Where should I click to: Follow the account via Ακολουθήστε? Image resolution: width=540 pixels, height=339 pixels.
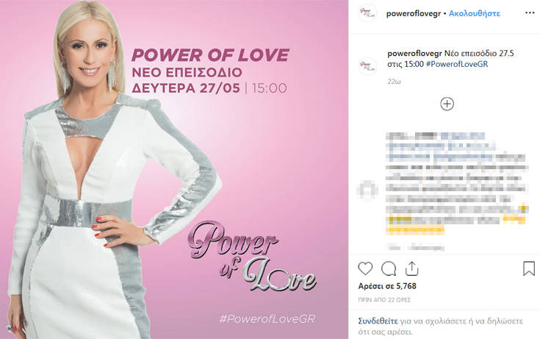coord(474,13)
